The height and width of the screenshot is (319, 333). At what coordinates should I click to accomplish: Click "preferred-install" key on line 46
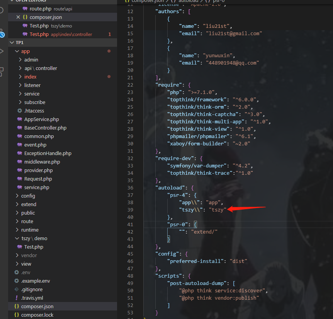pyautogui.click(x=195, y=261)
